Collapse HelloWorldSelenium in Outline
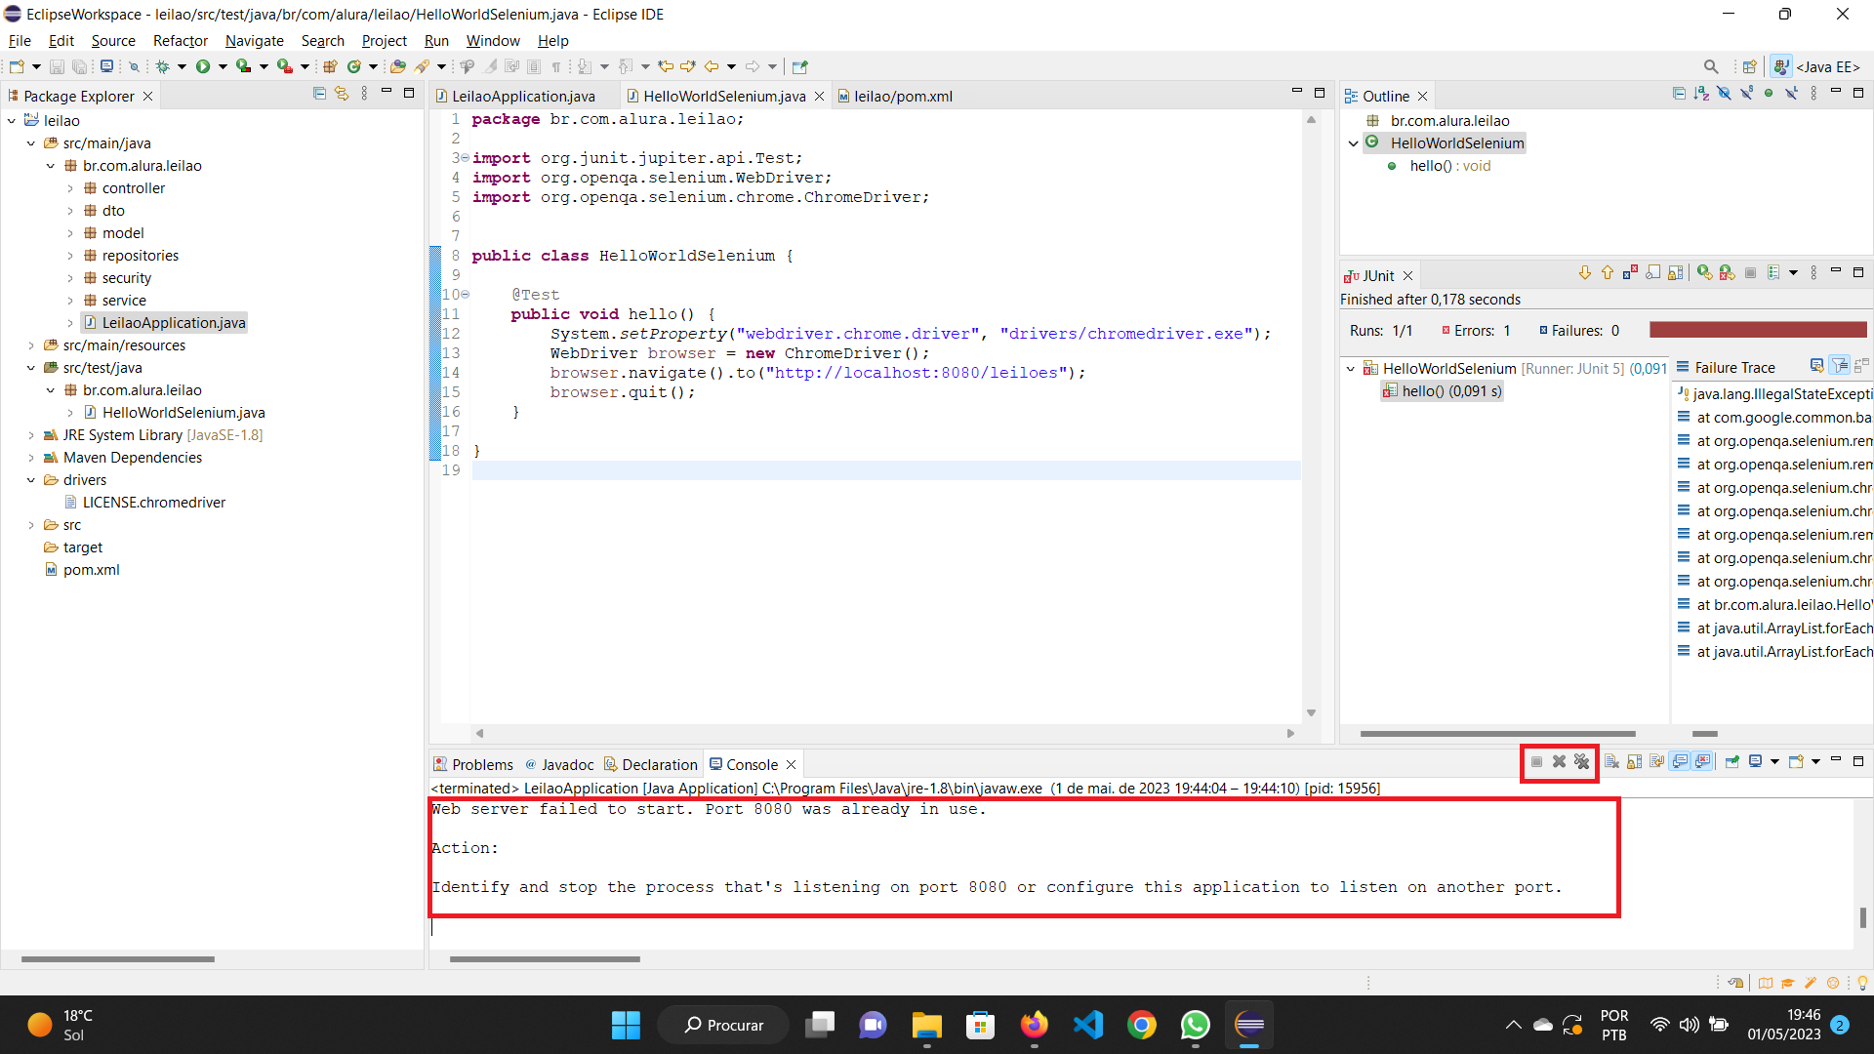Screen dimensions: 1874x1054 [1354, 142]
